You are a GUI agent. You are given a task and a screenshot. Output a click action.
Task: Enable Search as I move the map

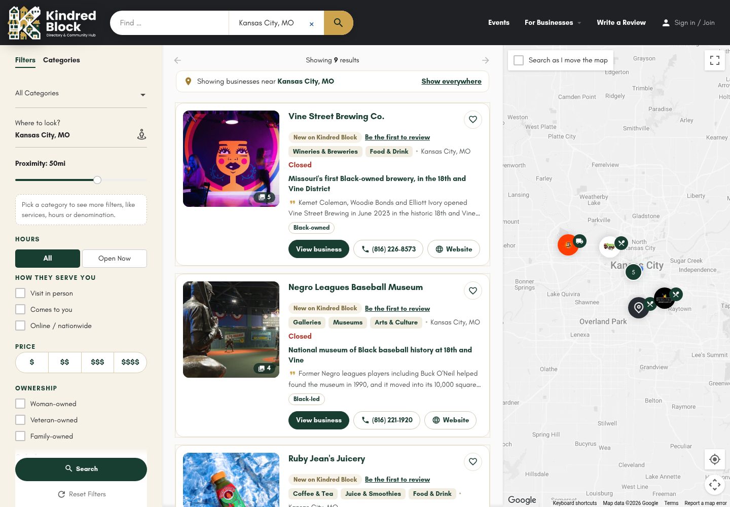[519, 60]
